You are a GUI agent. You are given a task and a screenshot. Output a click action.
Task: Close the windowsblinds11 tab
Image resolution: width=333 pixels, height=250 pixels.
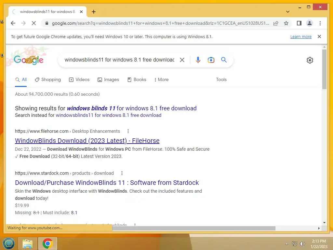pyautogui.click(x=81, y=12)
